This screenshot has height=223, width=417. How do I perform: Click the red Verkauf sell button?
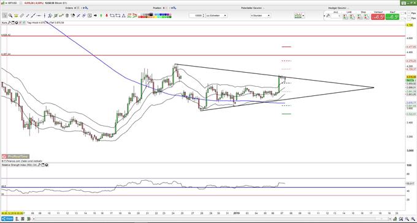click(378, 16)
